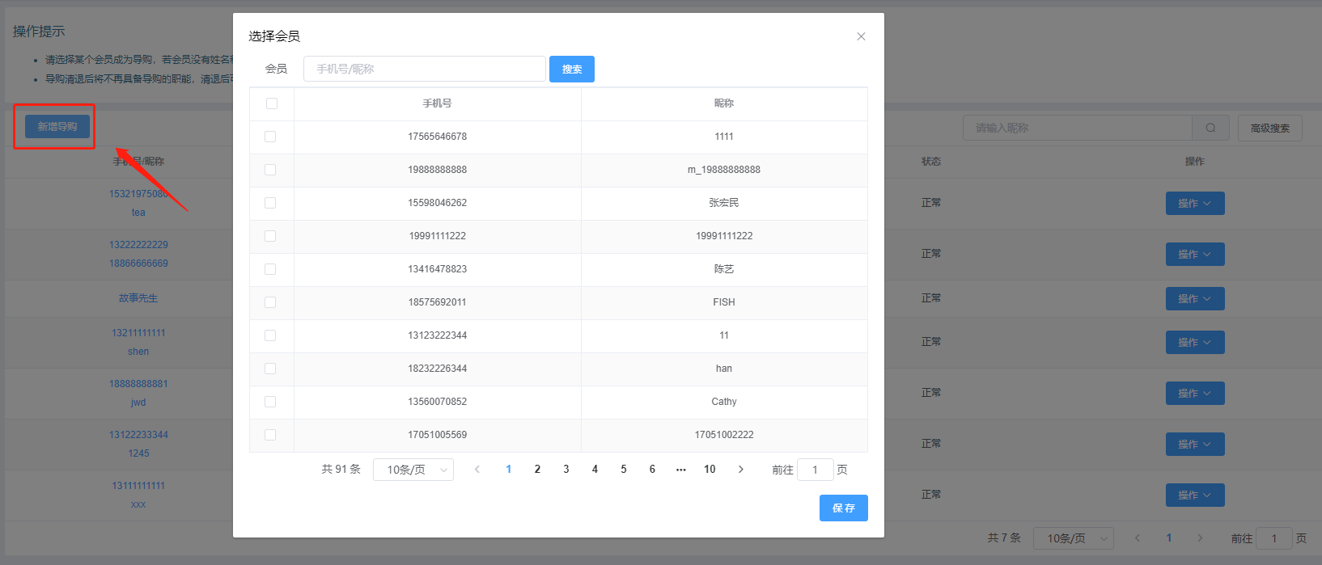The height and width of the screenshot is (565, 1322).
Task: Check the row for 17565646678
Action: [x=270, y=137]
